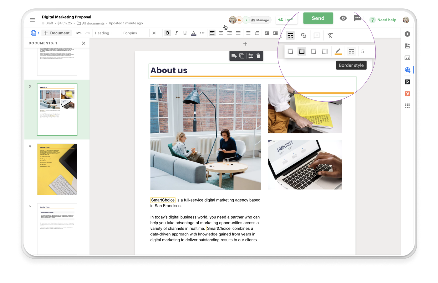This screenshot has width=438, height=283.
Task: Click the preview eye icon
Action: (x=343, y=18)
